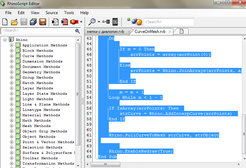Image resolution: width=246 pixels, height=168 pixels.
Task: Expand Geometry Methods node
Action: 11,72
